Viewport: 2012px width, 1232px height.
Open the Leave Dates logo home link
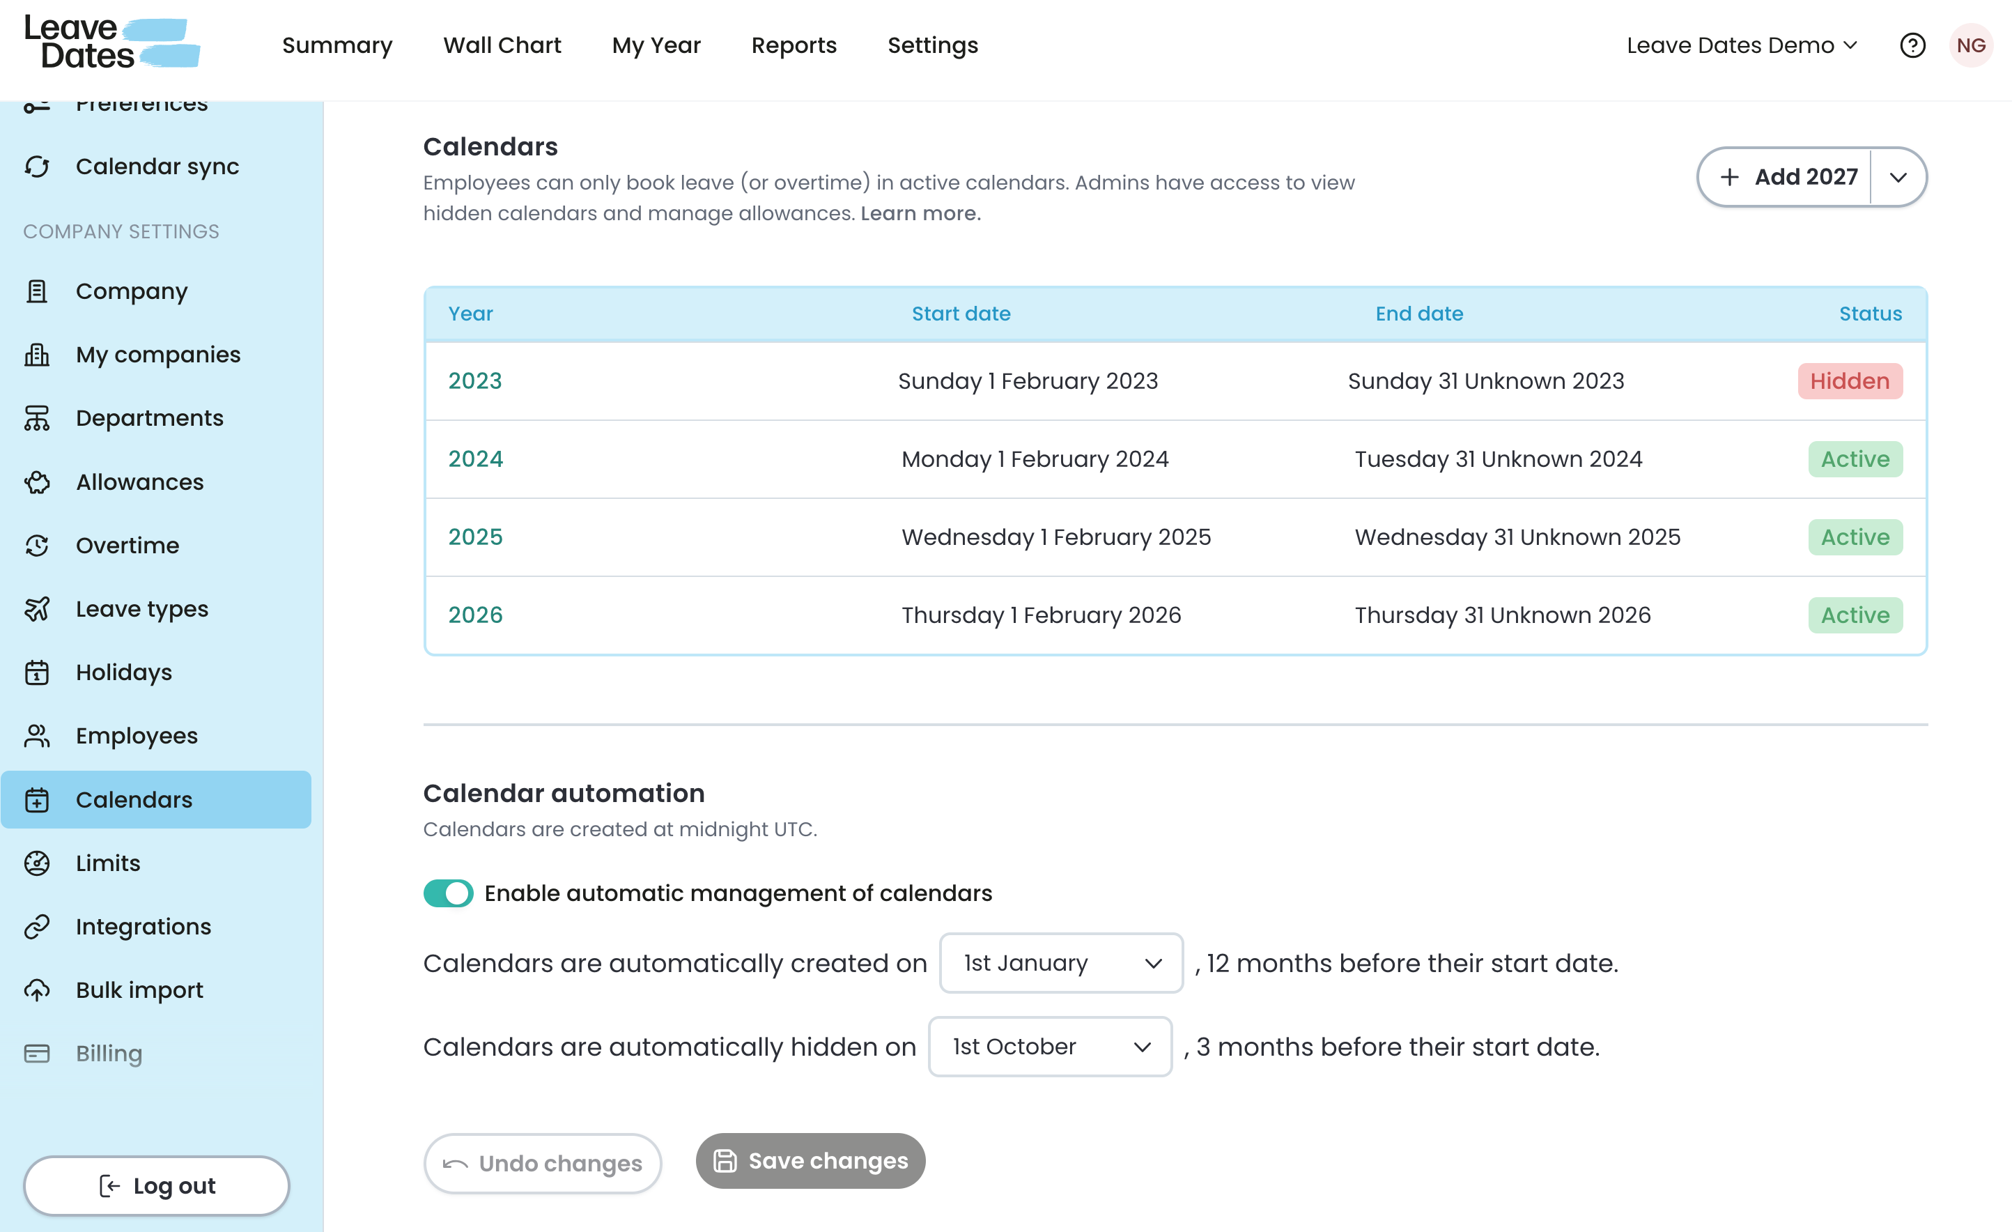click(112, 43)
